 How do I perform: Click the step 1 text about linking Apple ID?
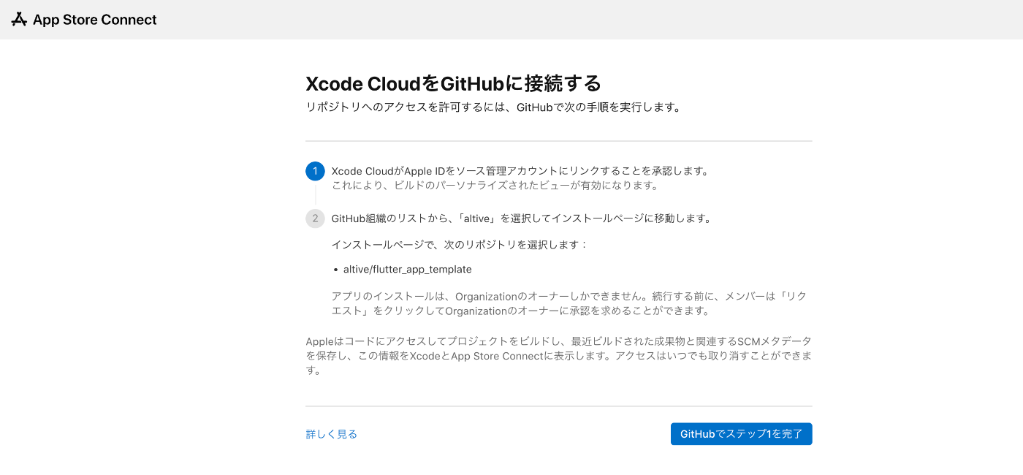(520, 171)
